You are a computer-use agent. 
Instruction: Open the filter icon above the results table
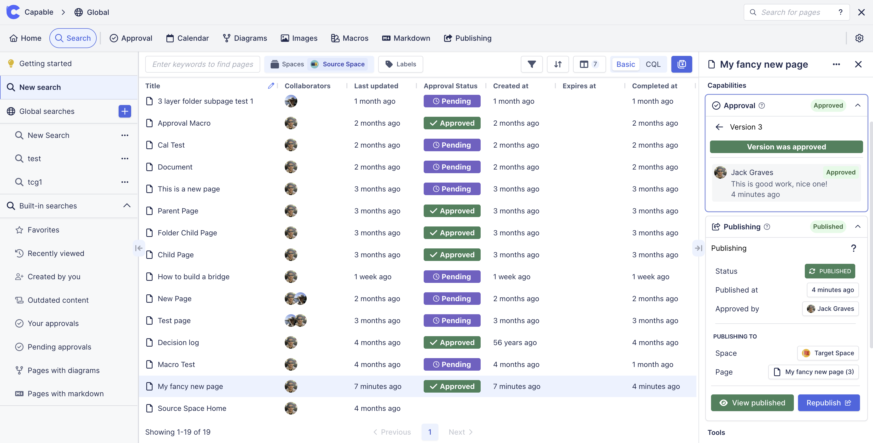pyautogui.click(x=531, y=64)
